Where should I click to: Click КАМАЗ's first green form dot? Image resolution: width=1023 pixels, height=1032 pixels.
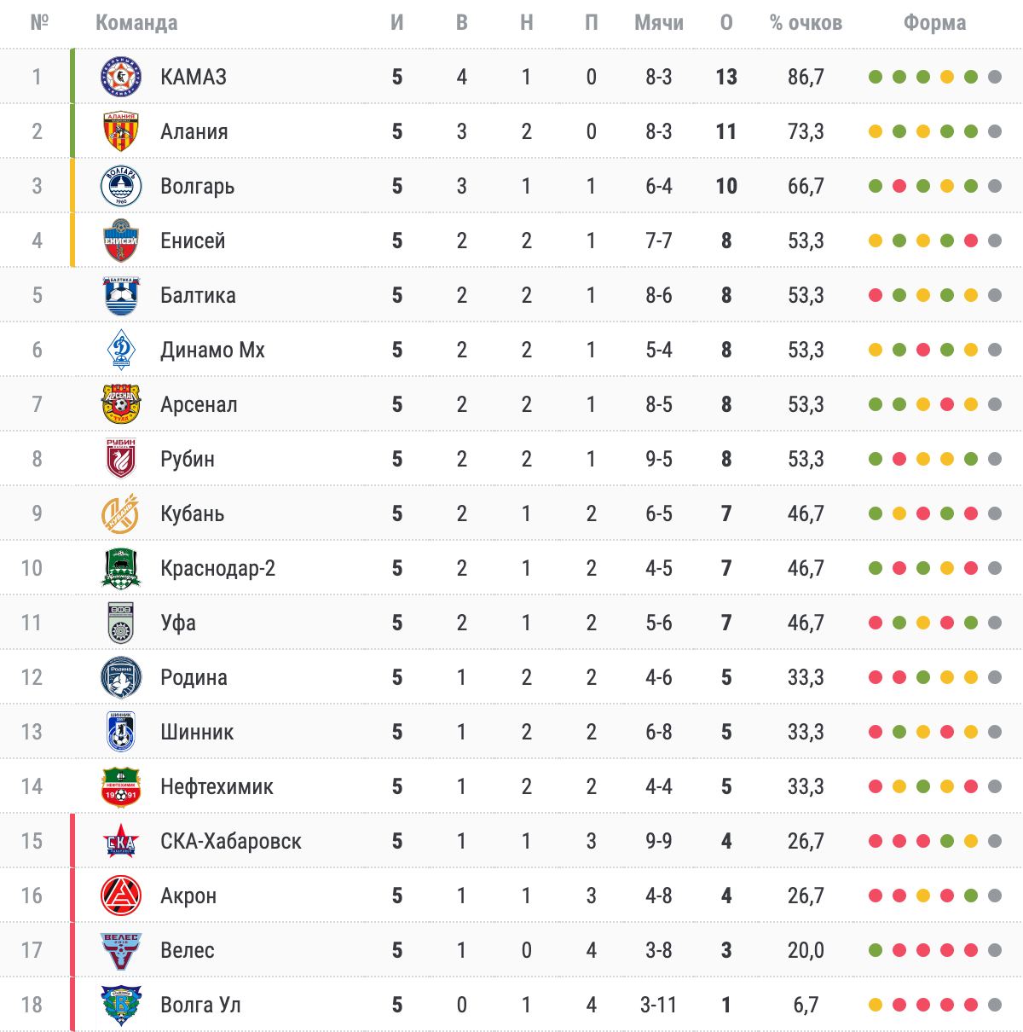pyautogui.click(x=875, y=78)
